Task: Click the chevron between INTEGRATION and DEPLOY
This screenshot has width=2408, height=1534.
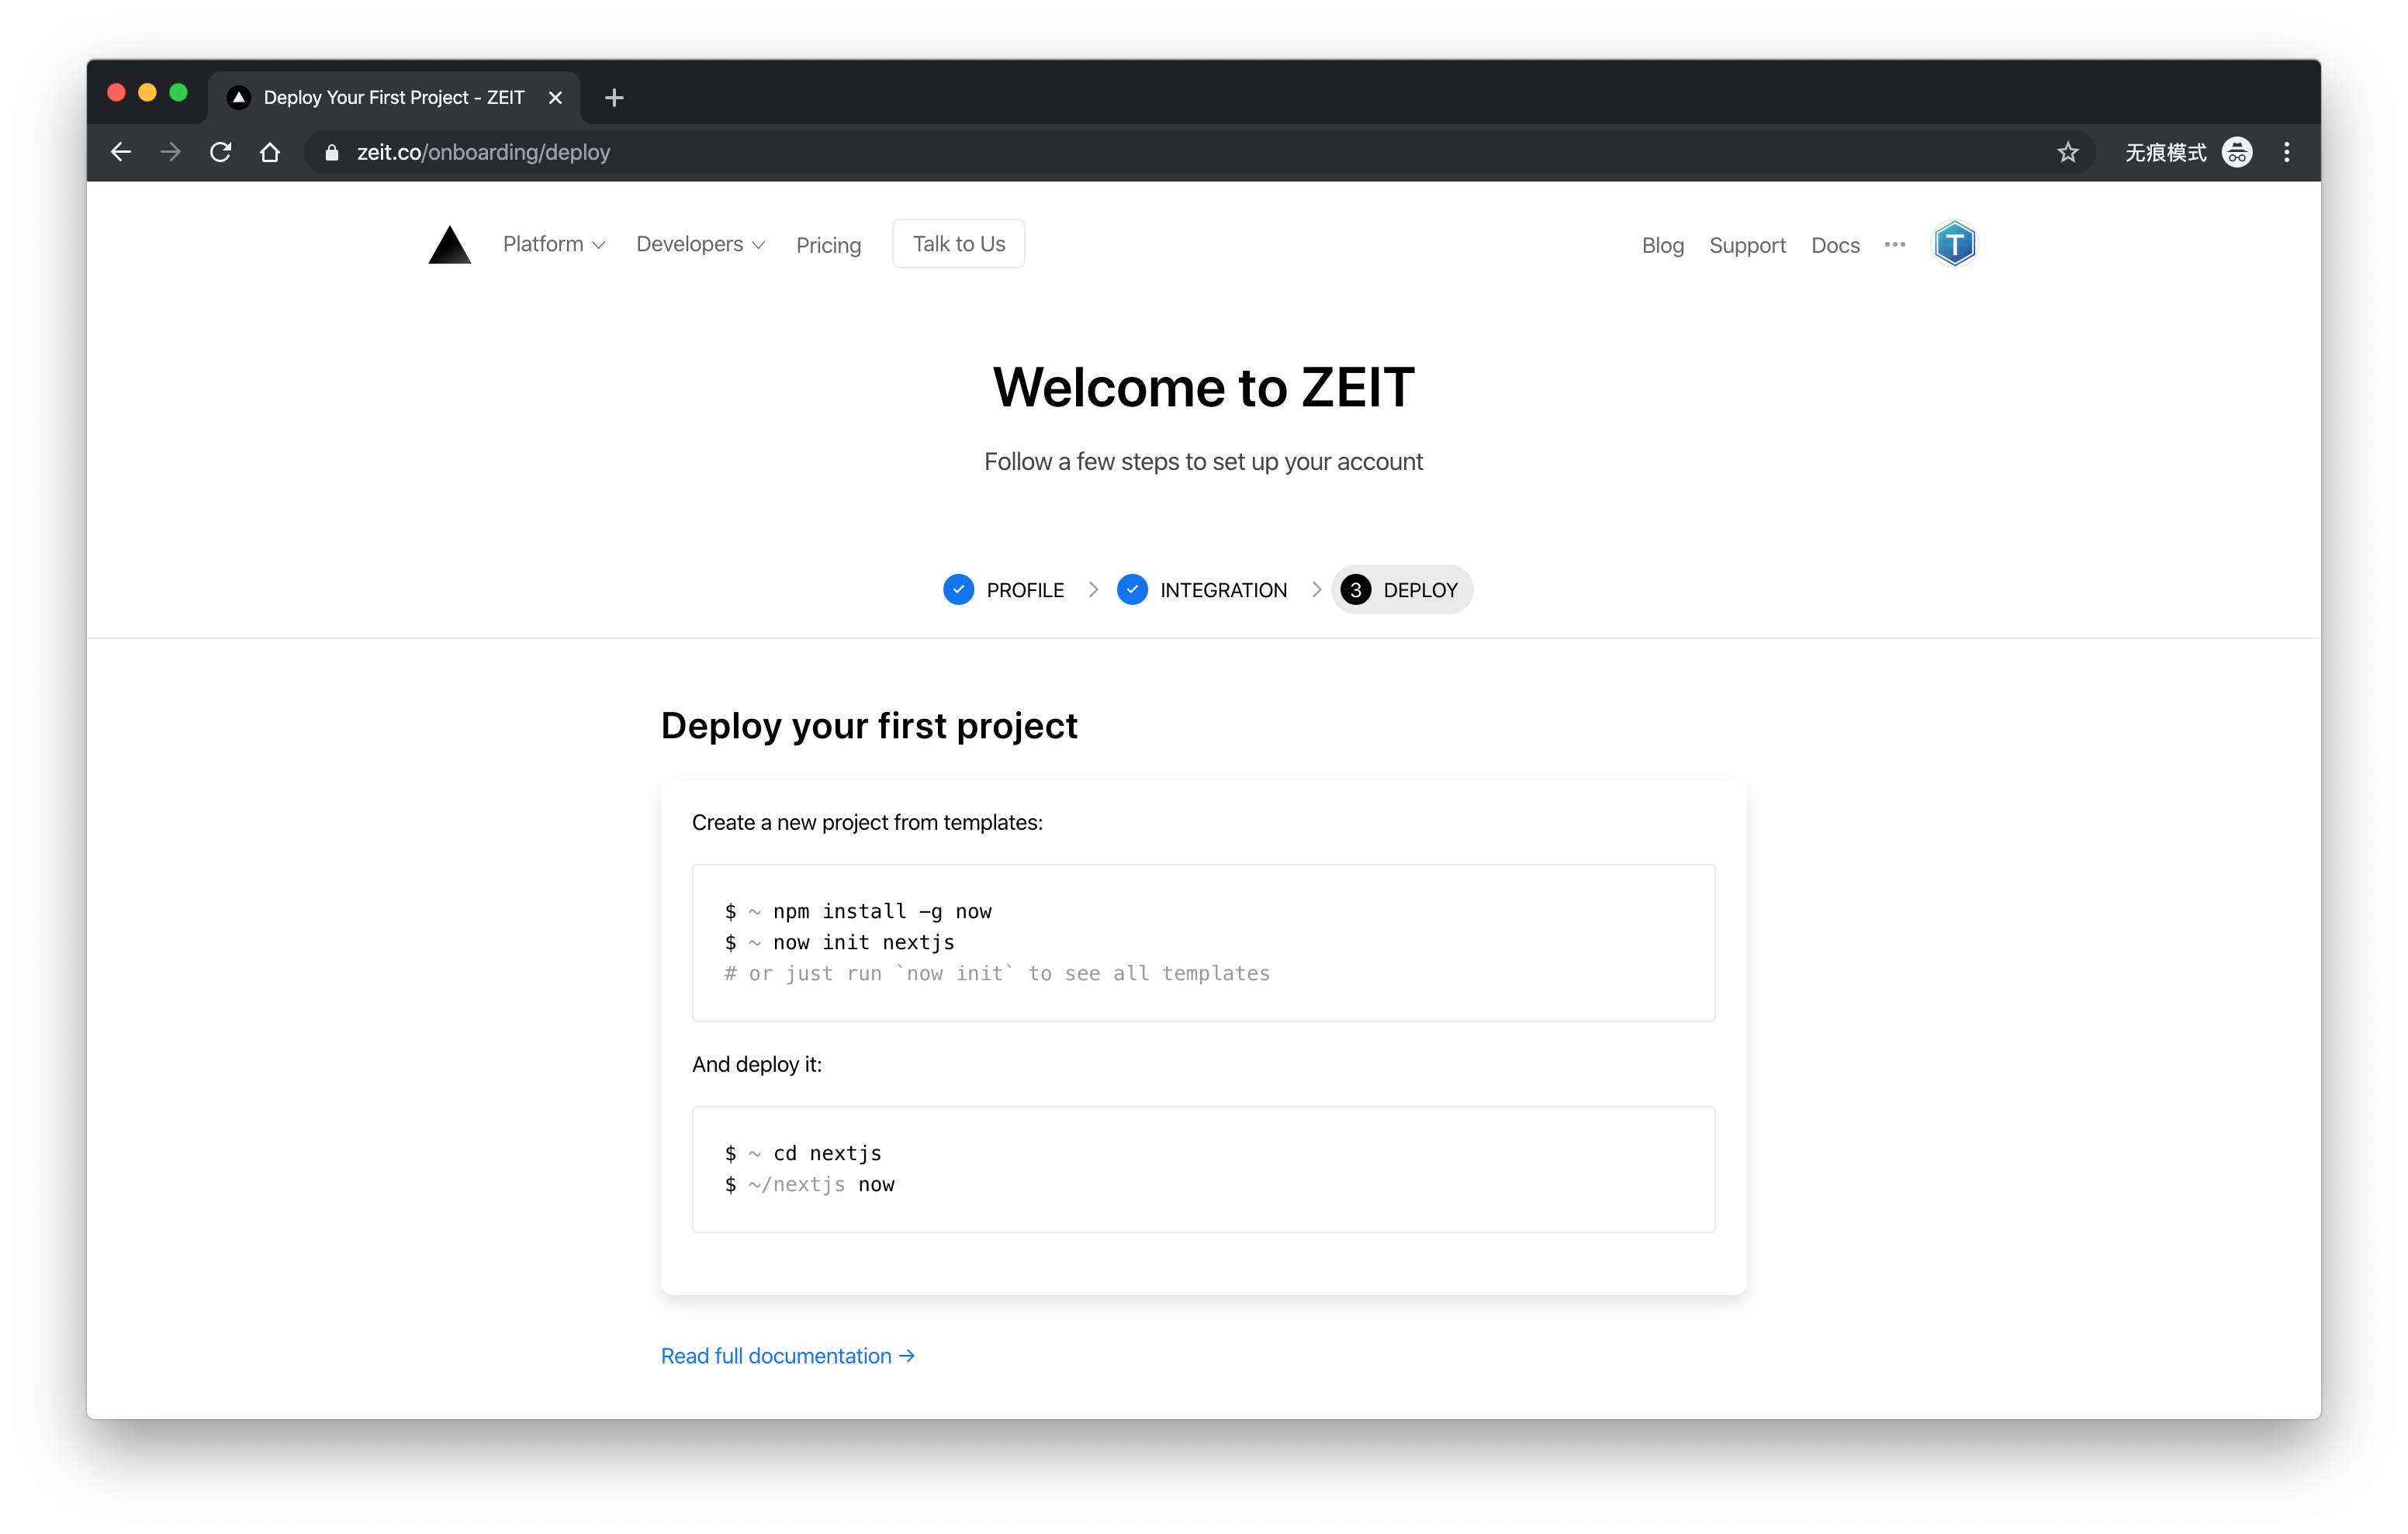Action: pos(1316,590)
